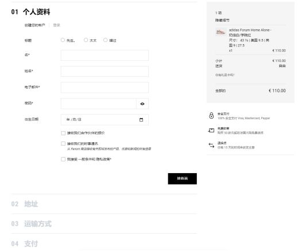Viewport: 298px width, 251px height.
Task: Enable receiving partner offers checkbox
Action: coord(63,133)
